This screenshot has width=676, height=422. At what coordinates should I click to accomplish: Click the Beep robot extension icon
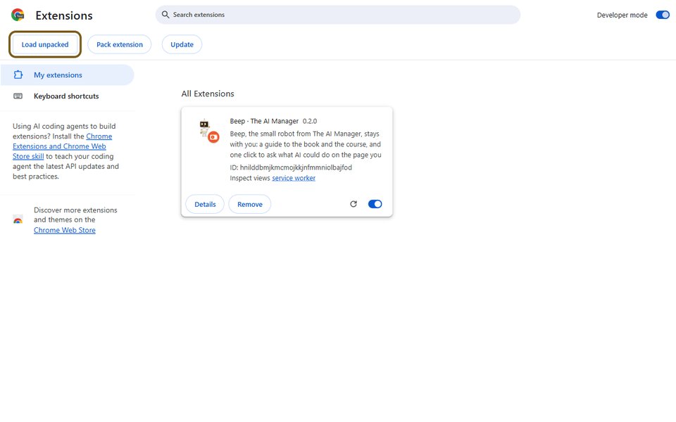pyautogui.click(x=208, y=131)
